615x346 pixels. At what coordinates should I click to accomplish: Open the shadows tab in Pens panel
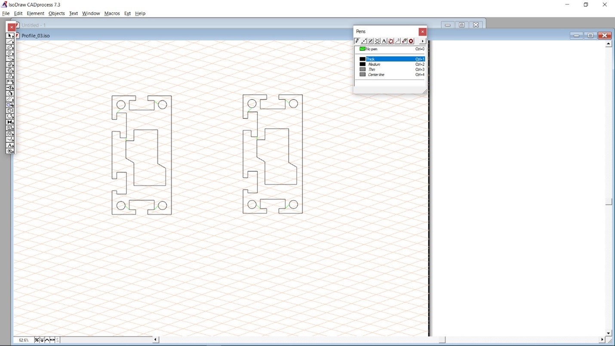(x=371, y=41)
